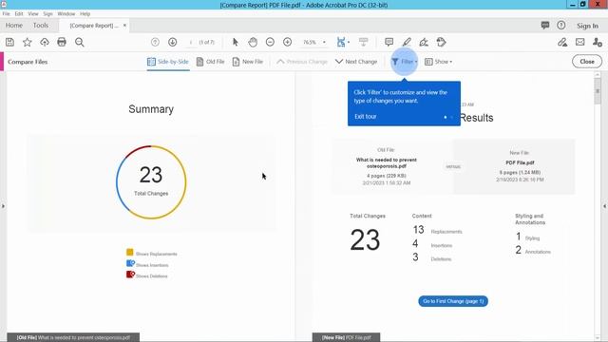
Task: Zoom in with the plus icon
Action: pos(287,42)
